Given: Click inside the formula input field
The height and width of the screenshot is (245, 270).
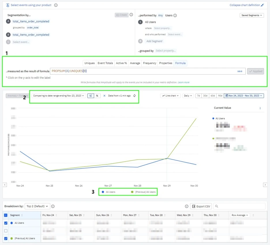Looking at the screenshot, I should [x=115, y=71].
